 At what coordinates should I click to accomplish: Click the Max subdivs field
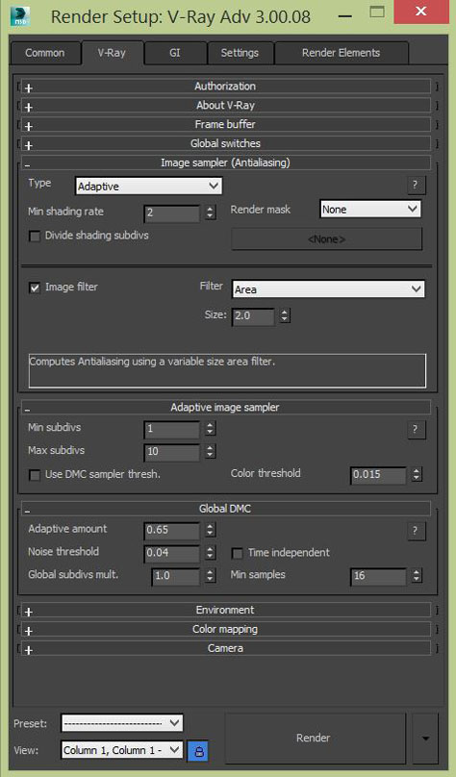pos(172,452)
